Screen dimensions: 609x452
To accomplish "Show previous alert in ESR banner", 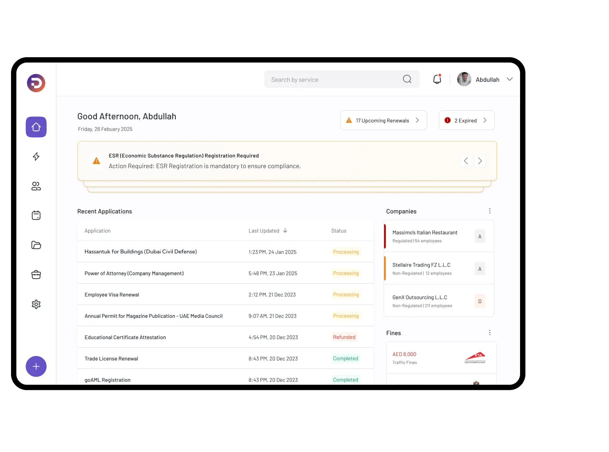I will point(466,161).
